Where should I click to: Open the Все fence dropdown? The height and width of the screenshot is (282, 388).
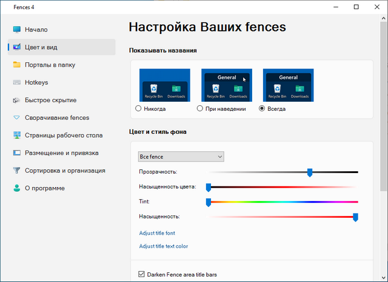pos(181,157)
